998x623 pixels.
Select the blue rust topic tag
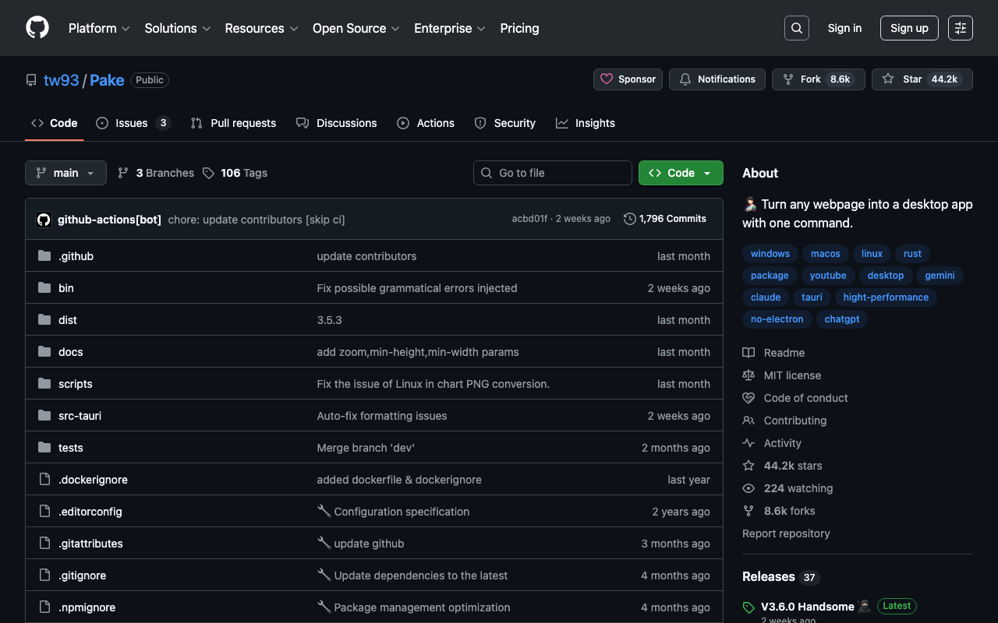point(912,254)
